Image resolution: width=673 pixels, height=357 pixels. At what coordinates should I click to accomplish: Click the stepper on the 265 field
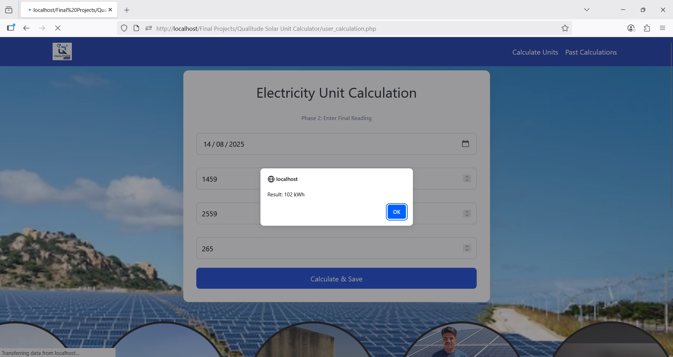pyautogui.click(x=467, y=248)
